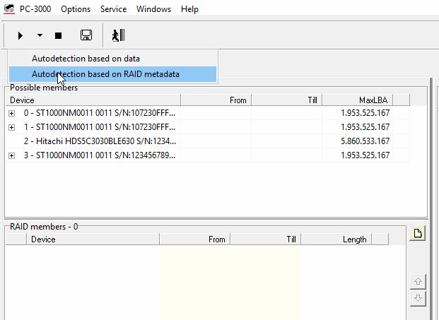Expand device 0 ST1000NM0011 tree node
The image size is (439, 320).
(11, 112)
